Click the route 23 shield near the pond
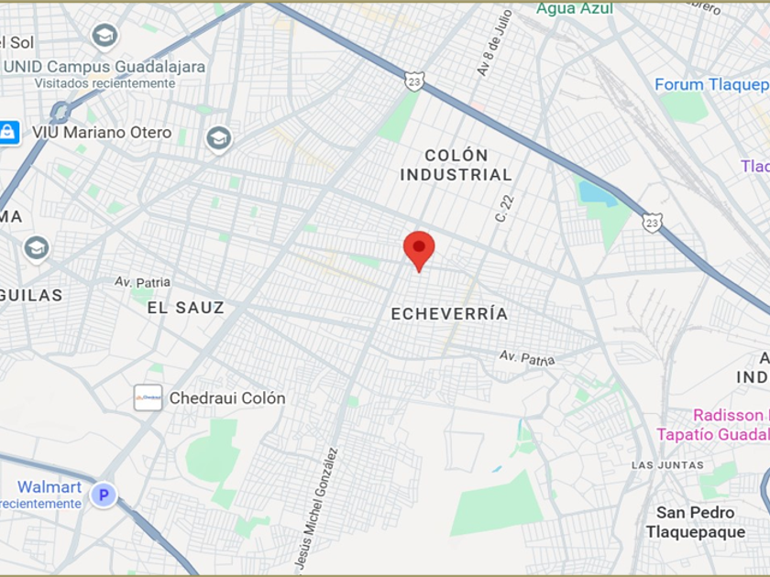The image size is (770, 577). click(652, 223)
